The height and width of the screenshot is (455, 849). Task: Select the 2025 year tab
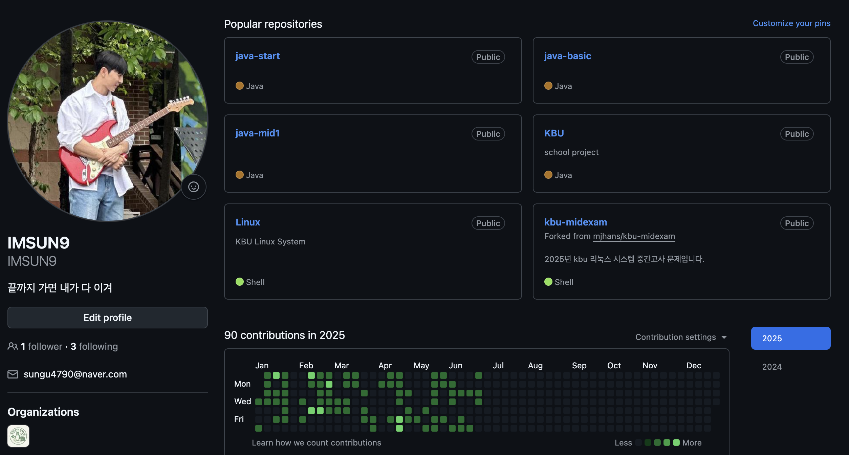(790, 338)
